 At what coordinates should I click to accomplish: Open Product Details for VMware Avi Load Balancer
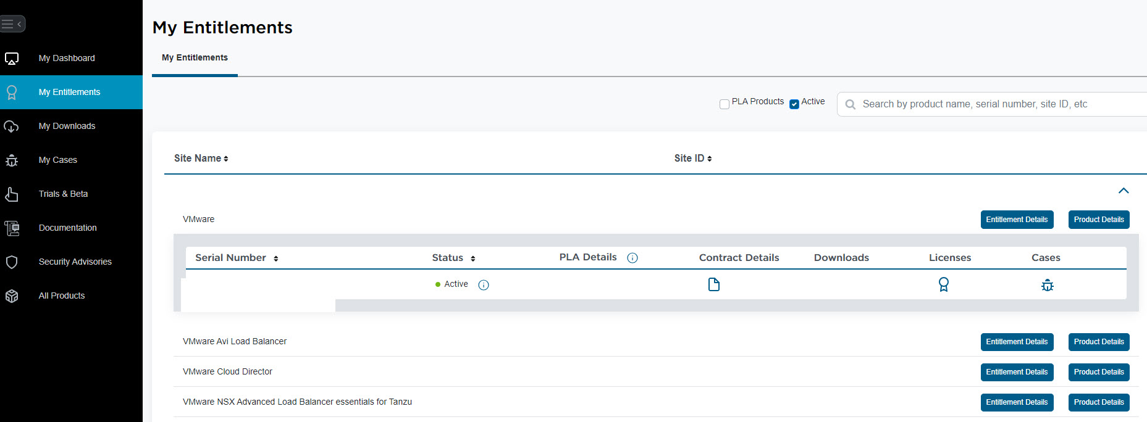tap(1099, 342)
